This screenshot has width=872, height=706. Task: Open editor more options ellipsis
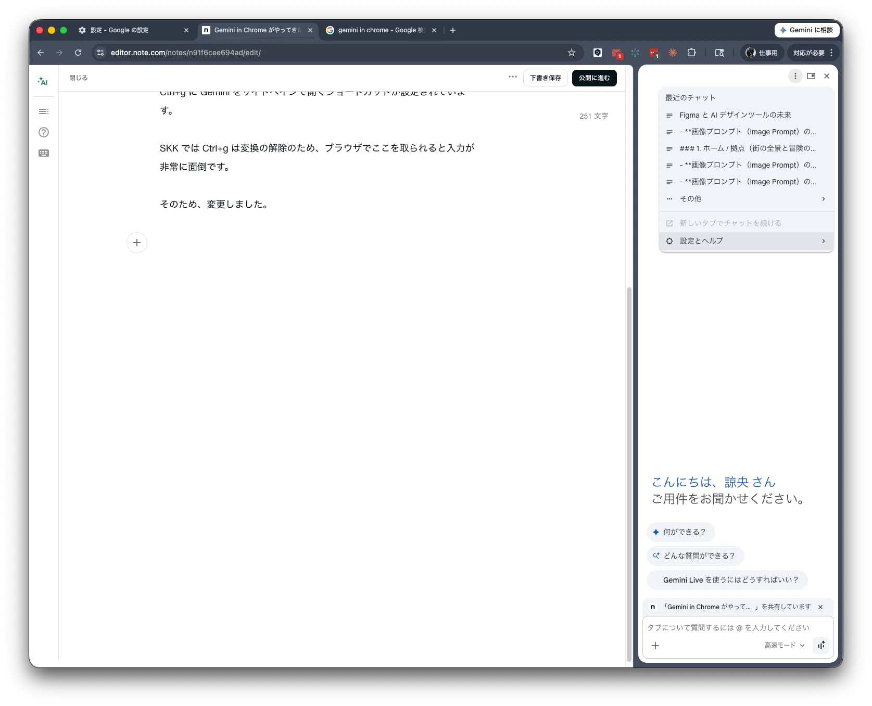513,77
